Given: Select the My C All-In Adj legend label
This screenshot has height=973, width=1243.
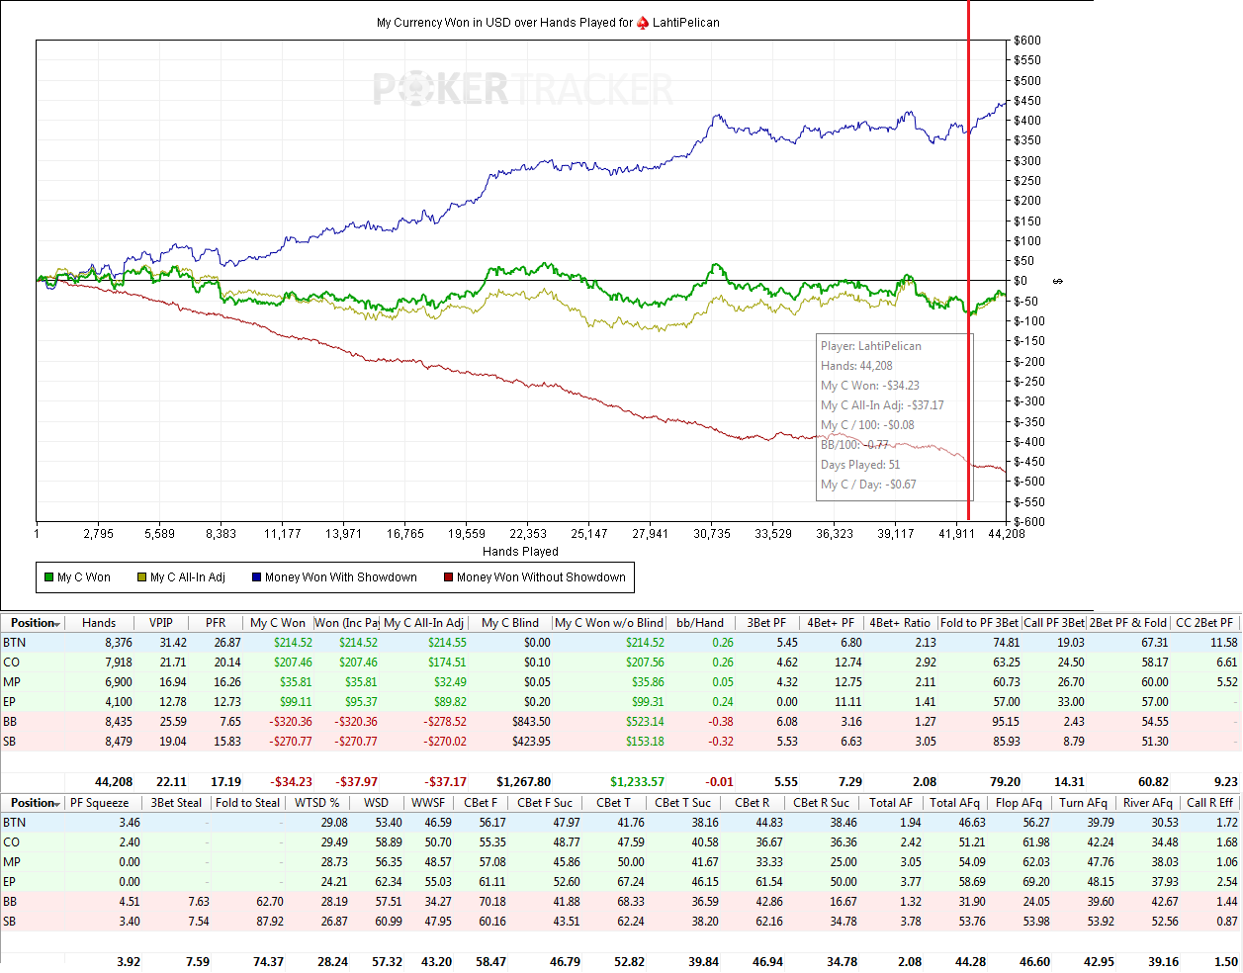Looking at the screenshot, I should (x=188, y=577).
